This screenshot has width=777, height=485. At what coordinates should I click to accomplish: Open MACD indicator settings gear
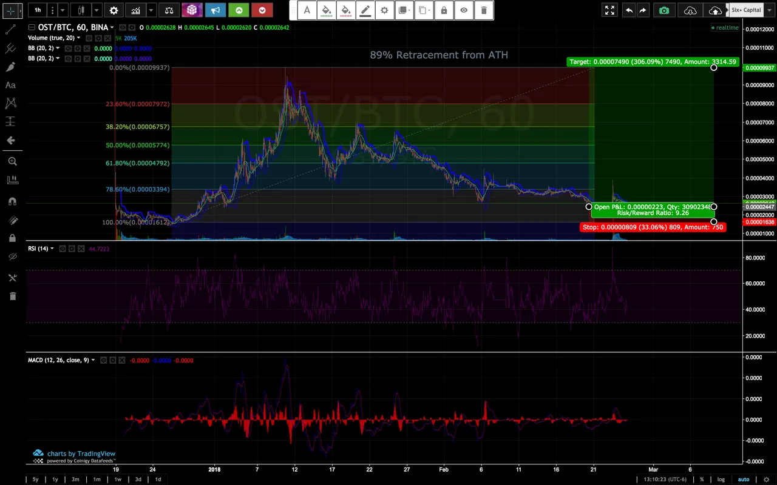point(113,360)
